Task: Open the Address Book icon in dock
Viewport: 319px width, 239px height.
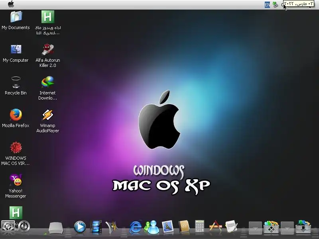Action: coord(184,226)
